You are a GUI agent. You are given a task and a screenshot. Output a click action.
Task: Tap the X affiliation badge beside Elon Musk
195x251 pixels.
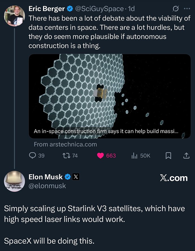76,177
